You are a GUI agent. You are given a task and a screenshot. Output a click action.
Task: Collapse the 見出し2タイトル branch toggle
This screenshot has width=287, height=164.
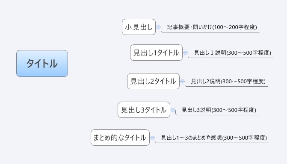tap(182, 82)
